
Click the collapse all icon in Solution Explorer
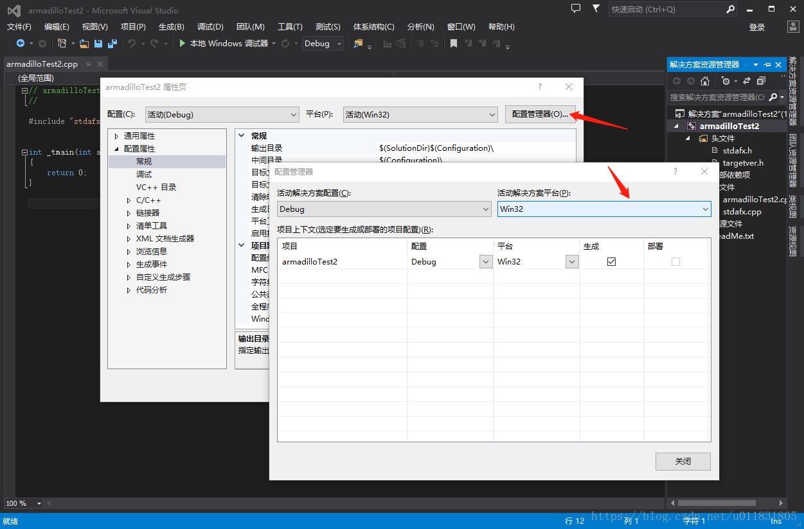(761, 81)
